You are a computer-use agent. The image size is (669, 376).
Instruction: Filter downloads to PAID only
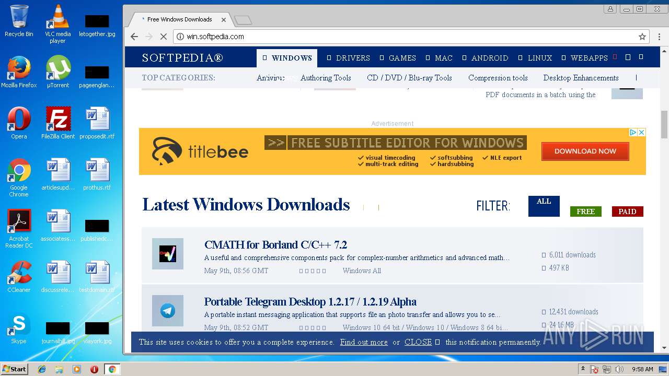coord(628,211)
